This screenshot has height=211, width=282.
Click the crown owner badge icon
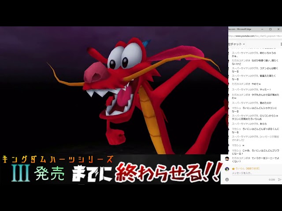coord(233,169)
